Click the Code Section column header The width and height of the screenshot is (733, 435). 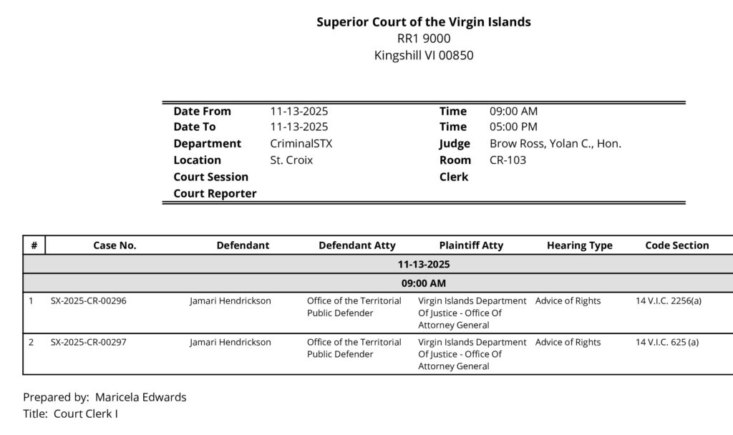(677, 245)
